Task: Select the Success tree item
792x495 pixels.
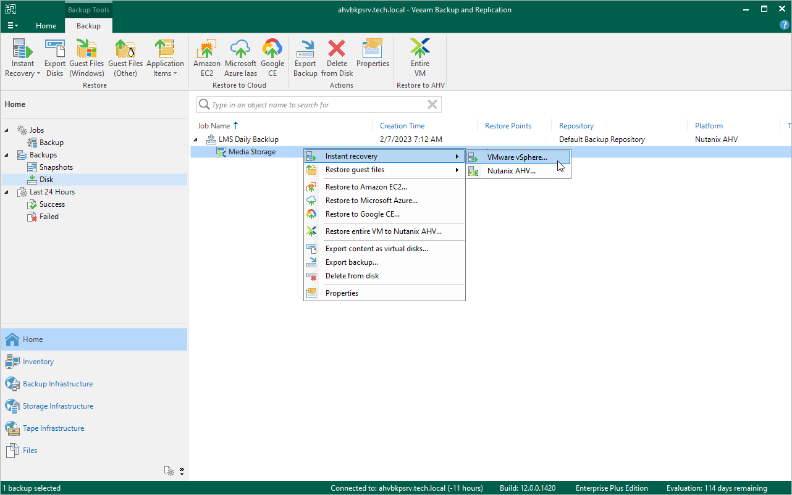Action: click(x=52, y=204)
